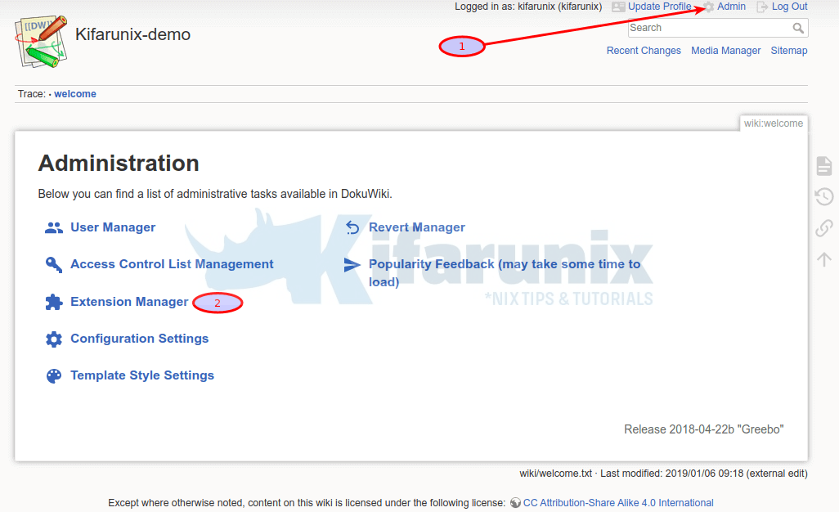This screenshot has width=839, height=512.
Task: Open the User Manager link
Action: (113, 227)
